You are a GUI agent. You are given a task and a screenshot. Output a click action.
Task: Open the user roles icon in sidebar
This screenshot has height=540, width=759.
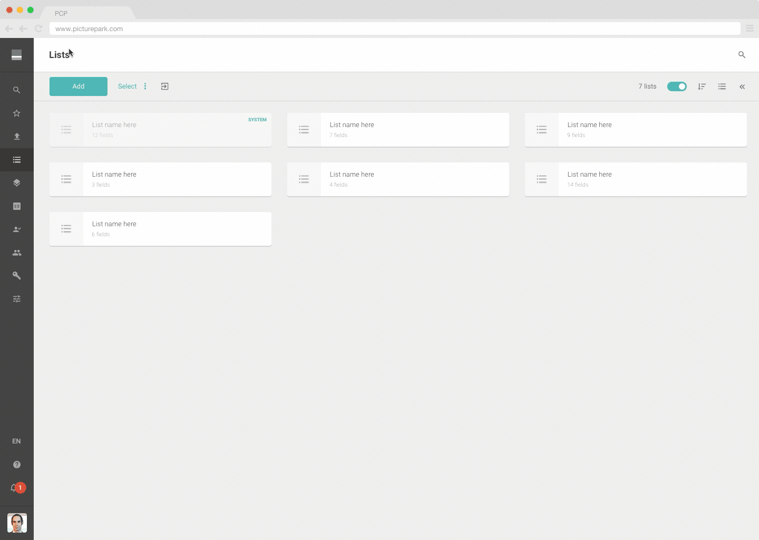[17, 229]
